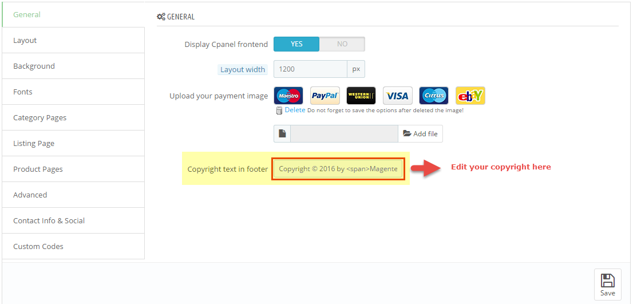This screenshot has width=633, height=304.
Task: Click the Copyright text in footer field
Action: tap(338, 169)
